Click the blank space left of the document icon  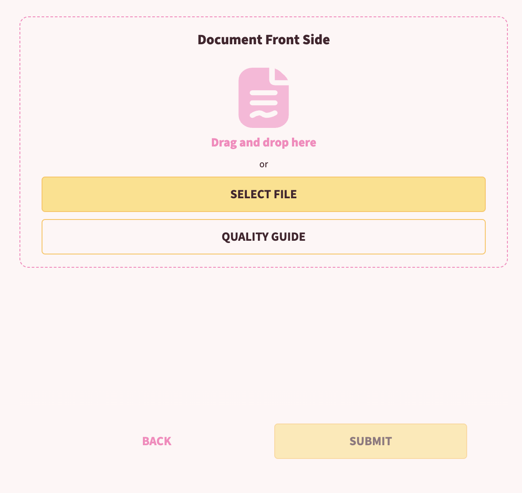tap(133, 97)
